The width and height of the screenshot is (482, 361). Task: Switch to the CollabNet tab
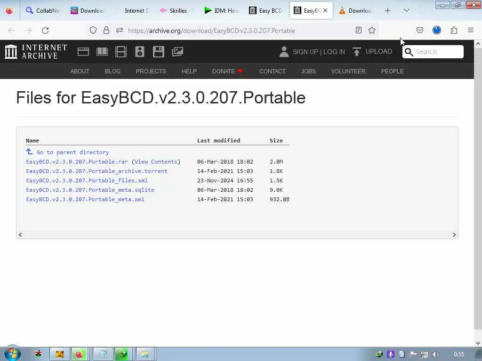(43, 10)
